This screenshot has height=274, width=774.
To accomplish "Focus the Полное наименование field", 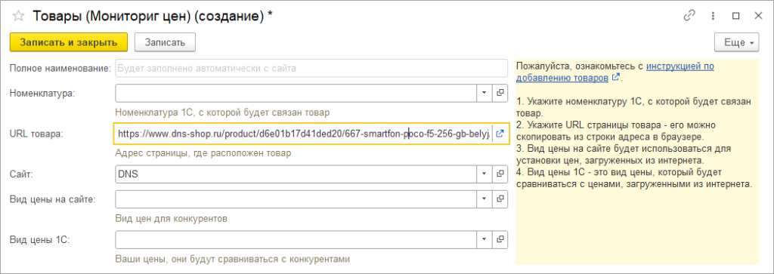I will coord(311,68).
